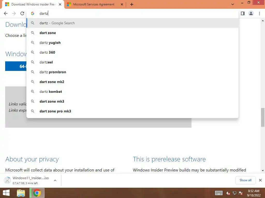Open the Windows Start menu

[6, 193]
